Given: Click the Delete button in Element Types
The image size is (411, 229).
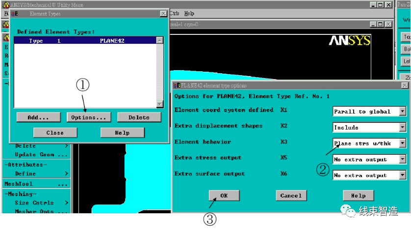Looking at the screenshot, I should (x=139, y=117).
